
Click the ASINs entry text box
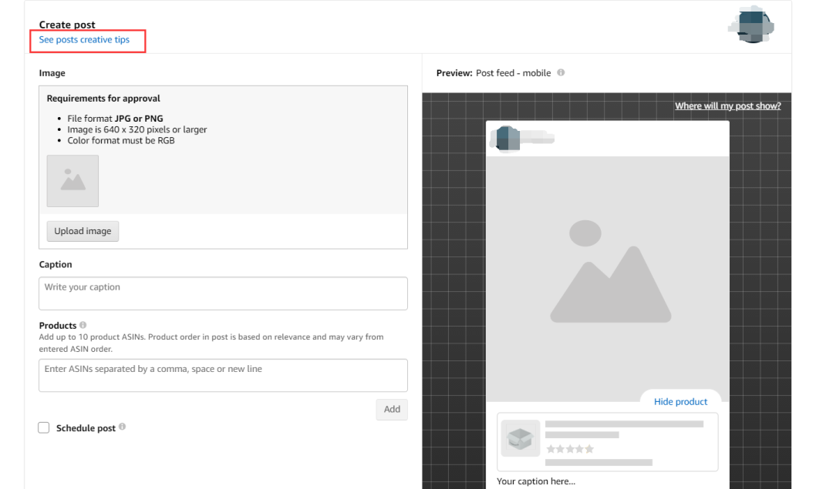(223, 376)
